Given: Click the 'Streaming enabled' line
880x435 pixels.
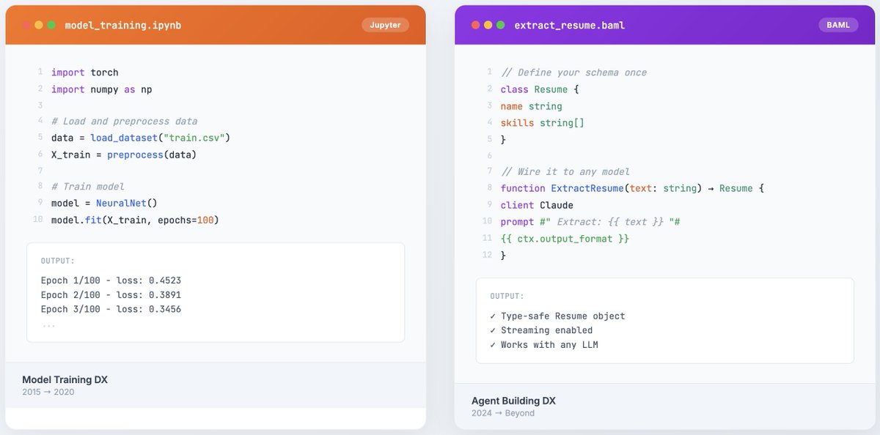Looking at the screenshot, I should 541,330.
